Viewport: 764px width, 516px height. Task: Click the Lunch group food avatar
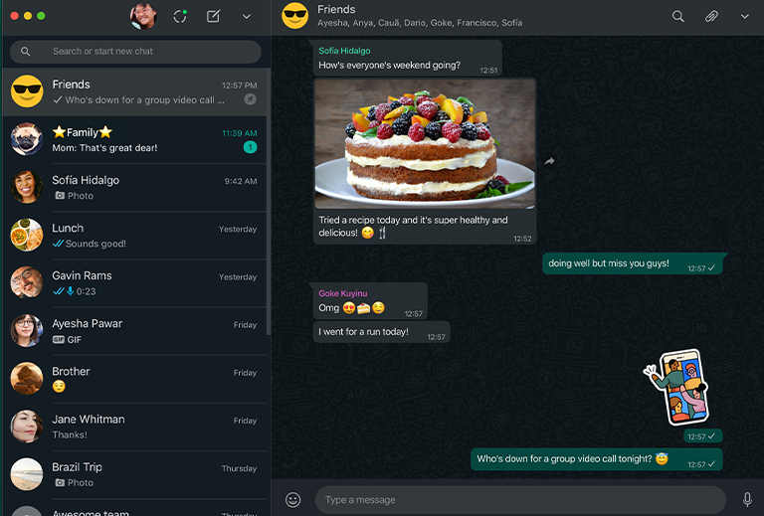coord(27,235)
